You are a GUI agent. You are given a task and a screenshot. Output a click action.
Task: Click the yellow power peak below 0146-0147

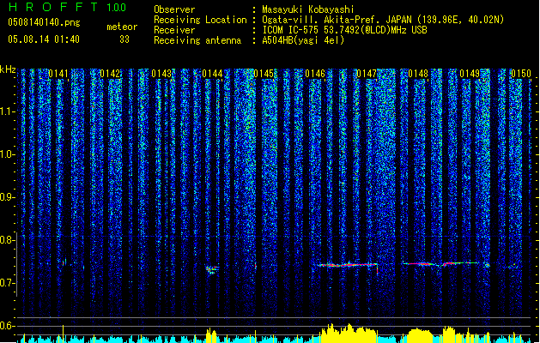click(349, 333)
